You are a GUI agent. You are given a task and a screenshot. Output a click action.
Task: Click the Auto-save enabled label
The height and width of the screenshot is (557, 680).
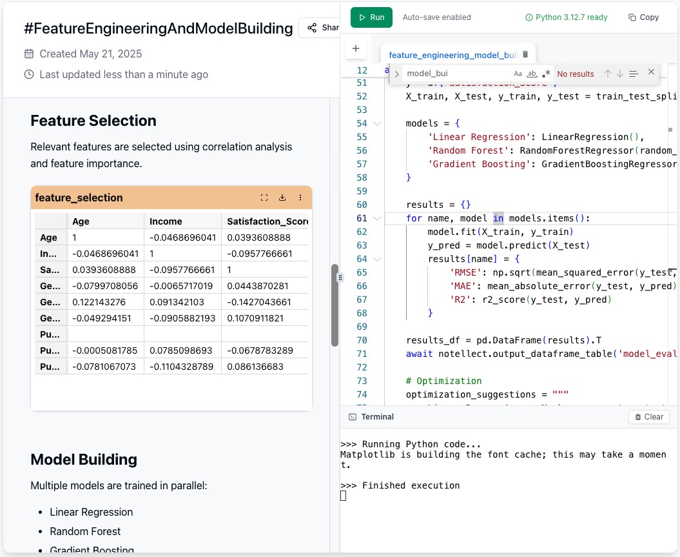(436, 17)
